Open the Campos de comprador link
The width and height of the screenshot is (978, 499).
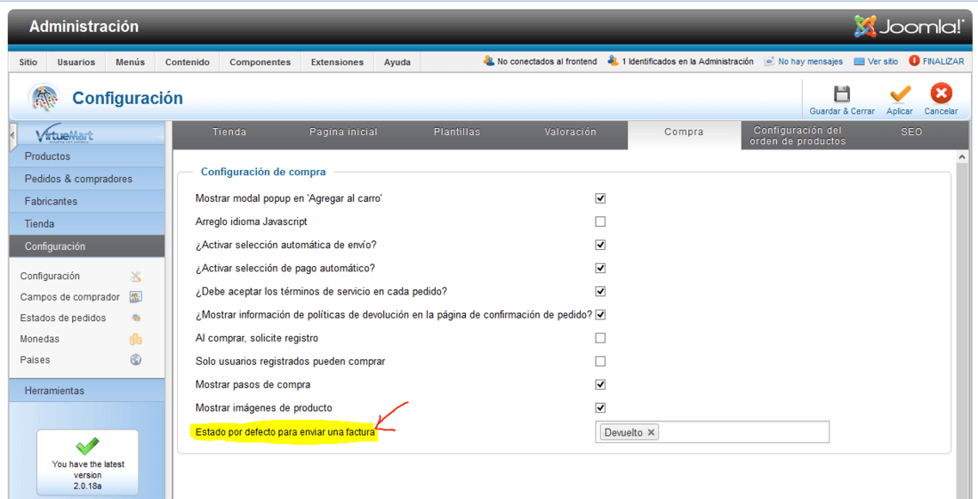[x=70, y=297]
